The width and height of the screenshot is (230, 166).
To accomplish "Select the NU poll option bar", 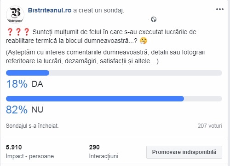I will (x=114, y=99).
